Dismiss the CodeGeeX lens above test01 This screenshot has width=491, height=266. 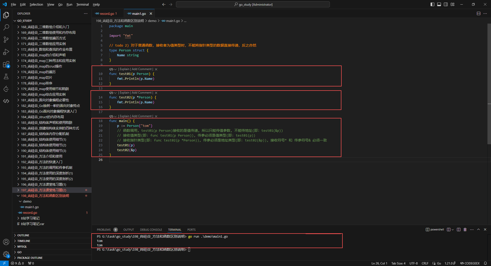[x=156, y=69]
